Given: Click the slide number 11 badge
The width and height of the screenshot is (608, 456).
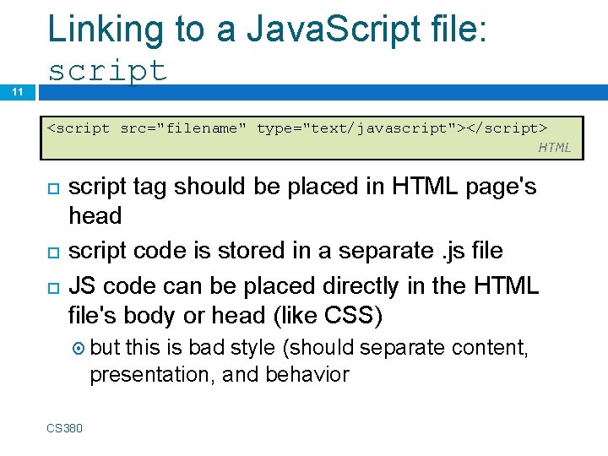Looking at the screenshot, I should click(x=18, y=92).
